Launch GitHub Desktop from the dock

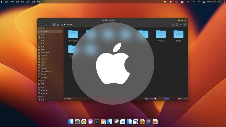pyautogui.click(x=90, y=122)
